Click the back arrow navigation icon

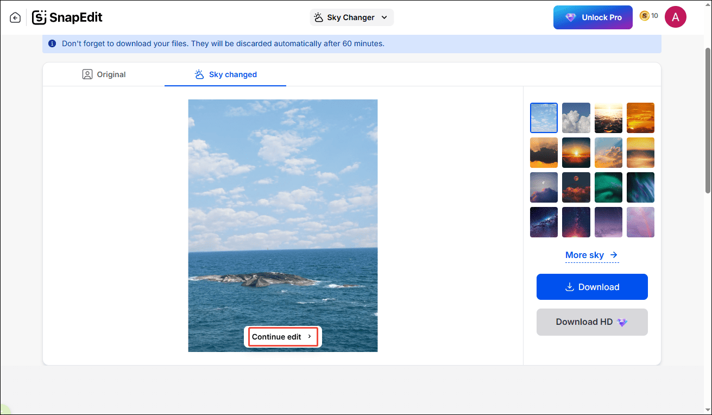15,17
